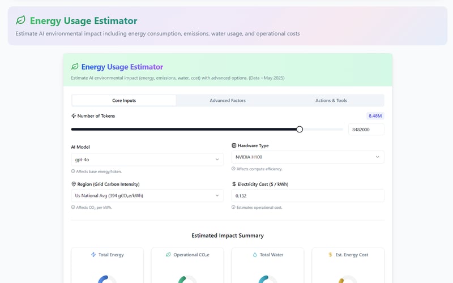Image resolution: width=453 pixels, height=283 pixels.
Task: Click the leaf icon on Operational CO₂e card
Action: [x=168, y=255]
